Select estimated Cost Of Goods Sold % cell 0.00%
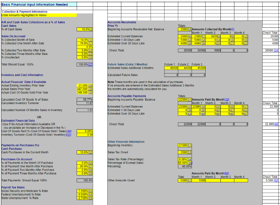The height and width of the screenshot is (205, 280). 85,131
